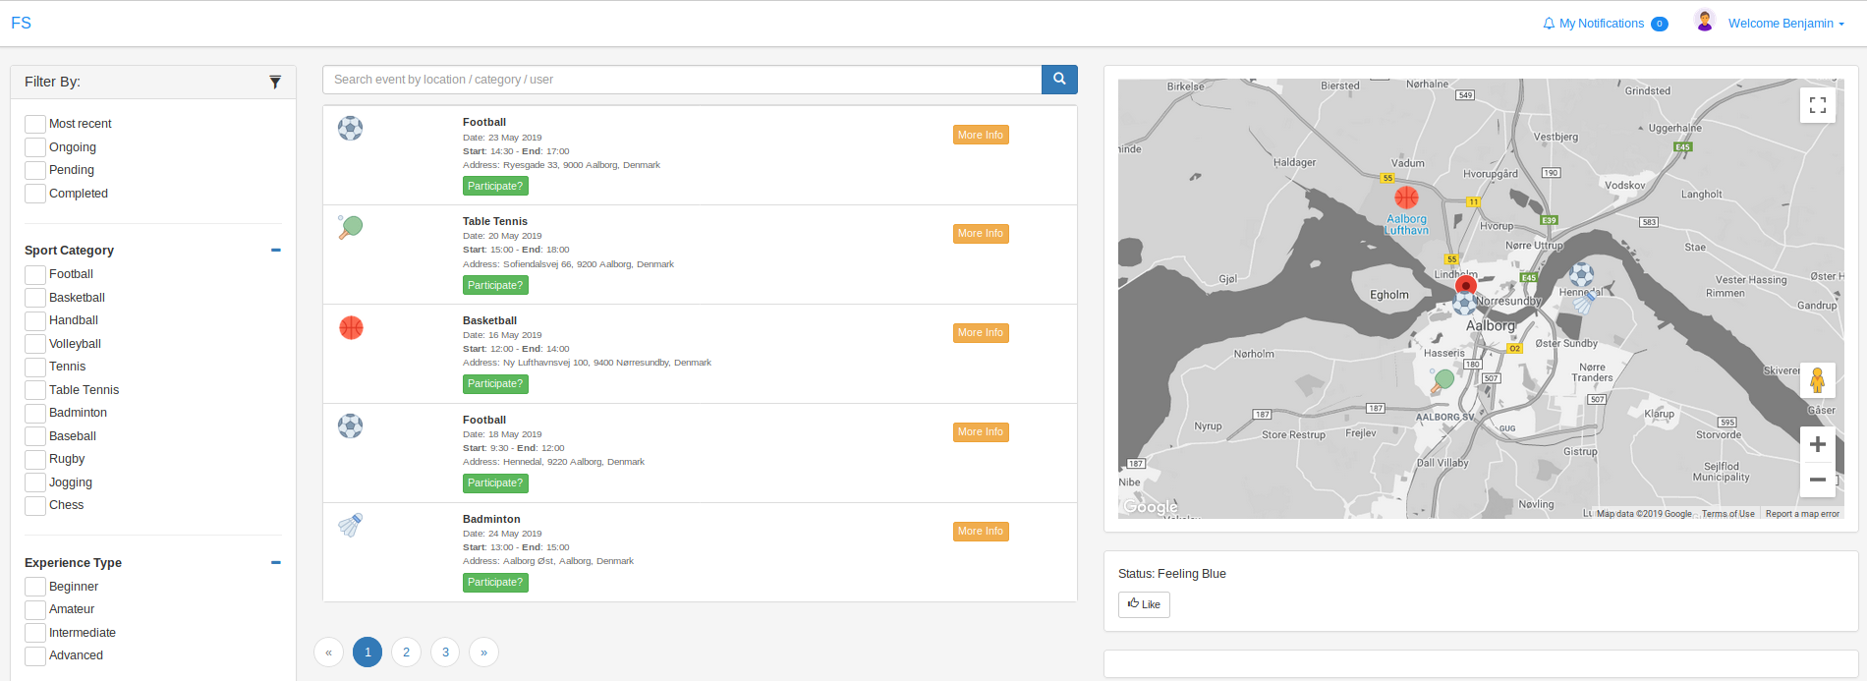Open map Terms of Use link
The width and height of the screenshot is (1867, 681).
point(1727,514)
